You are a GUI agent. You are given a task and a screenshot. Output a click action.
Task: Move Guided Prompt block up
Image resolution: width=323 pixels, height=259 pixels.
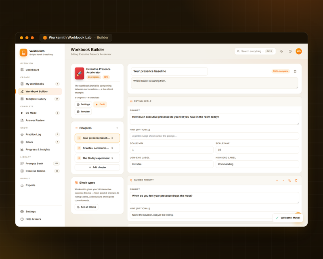[x=277, y=180]
